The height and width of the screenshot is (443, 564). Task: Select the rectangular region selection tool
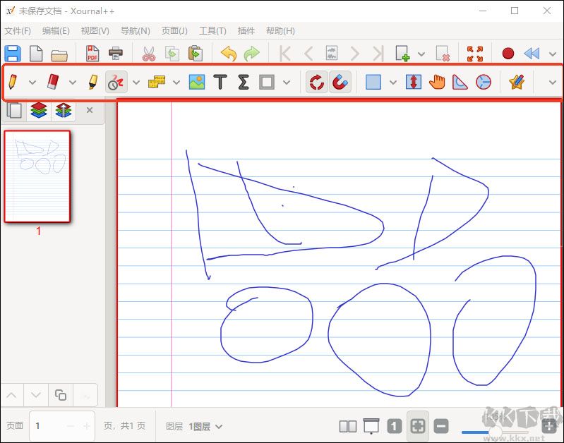pyautogui.click(x=373, y=82)
